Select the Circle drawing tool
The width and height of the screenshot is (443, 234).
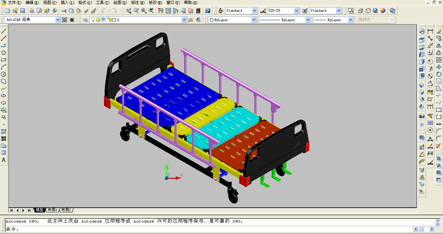[x=4, y=74]
